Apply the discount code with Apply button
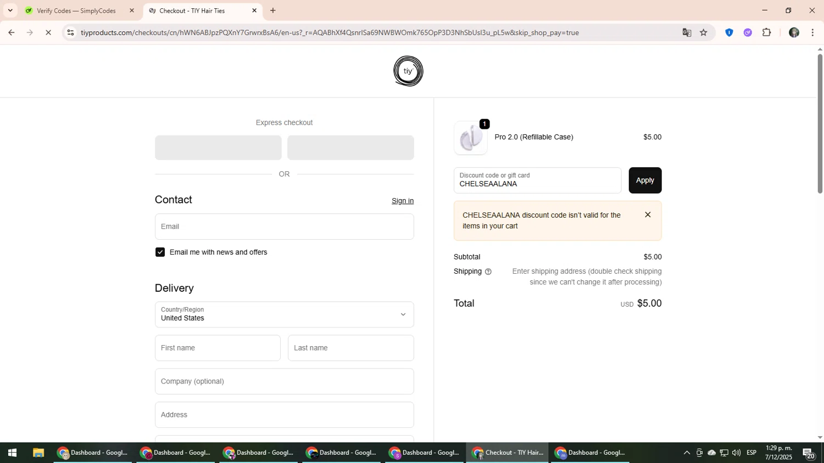Screen dimensions: 824x463 coord(645,180)
